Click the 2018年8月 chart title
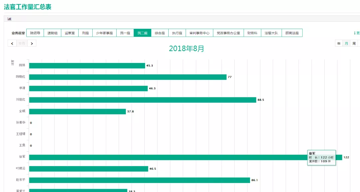The image size is (360, 192). (186, 49)
